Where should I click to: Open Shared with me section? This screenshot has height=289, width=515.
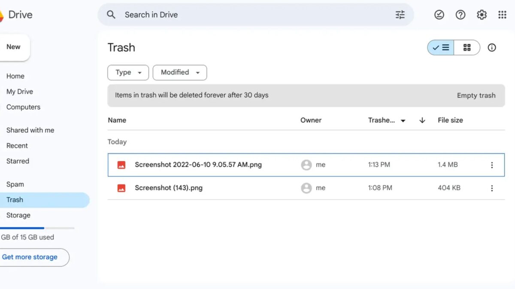point(30,130)
